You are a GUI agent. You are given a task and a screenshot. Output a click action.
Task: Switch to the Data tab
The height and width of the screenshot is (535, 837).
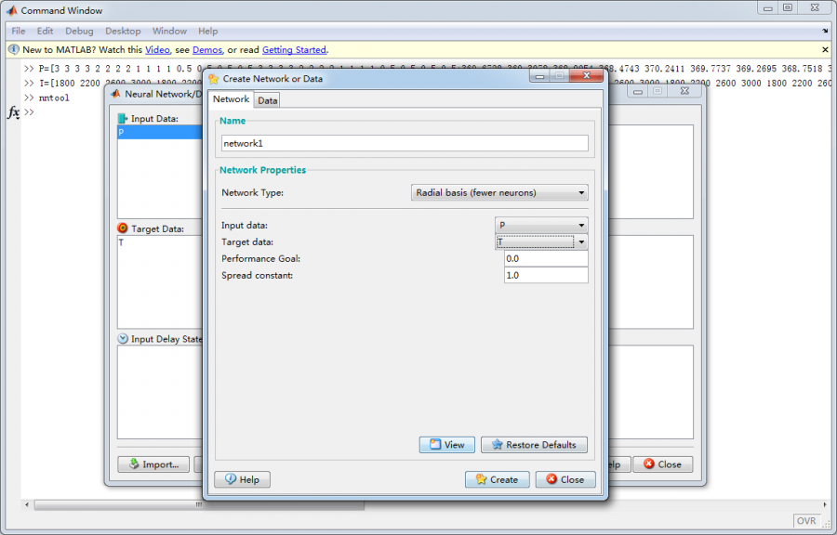click(x=267, y=100)
